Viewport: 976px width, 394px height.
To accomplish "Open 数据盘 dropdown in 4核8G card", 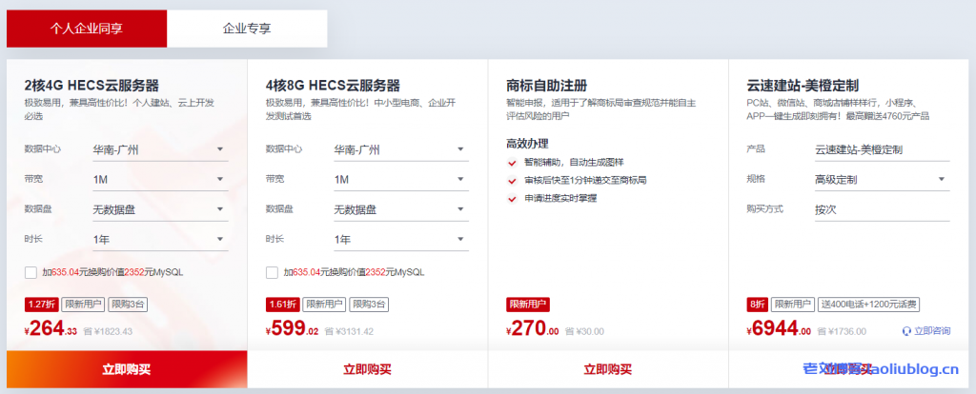I will pyautogui.click(x=399, y=209).
